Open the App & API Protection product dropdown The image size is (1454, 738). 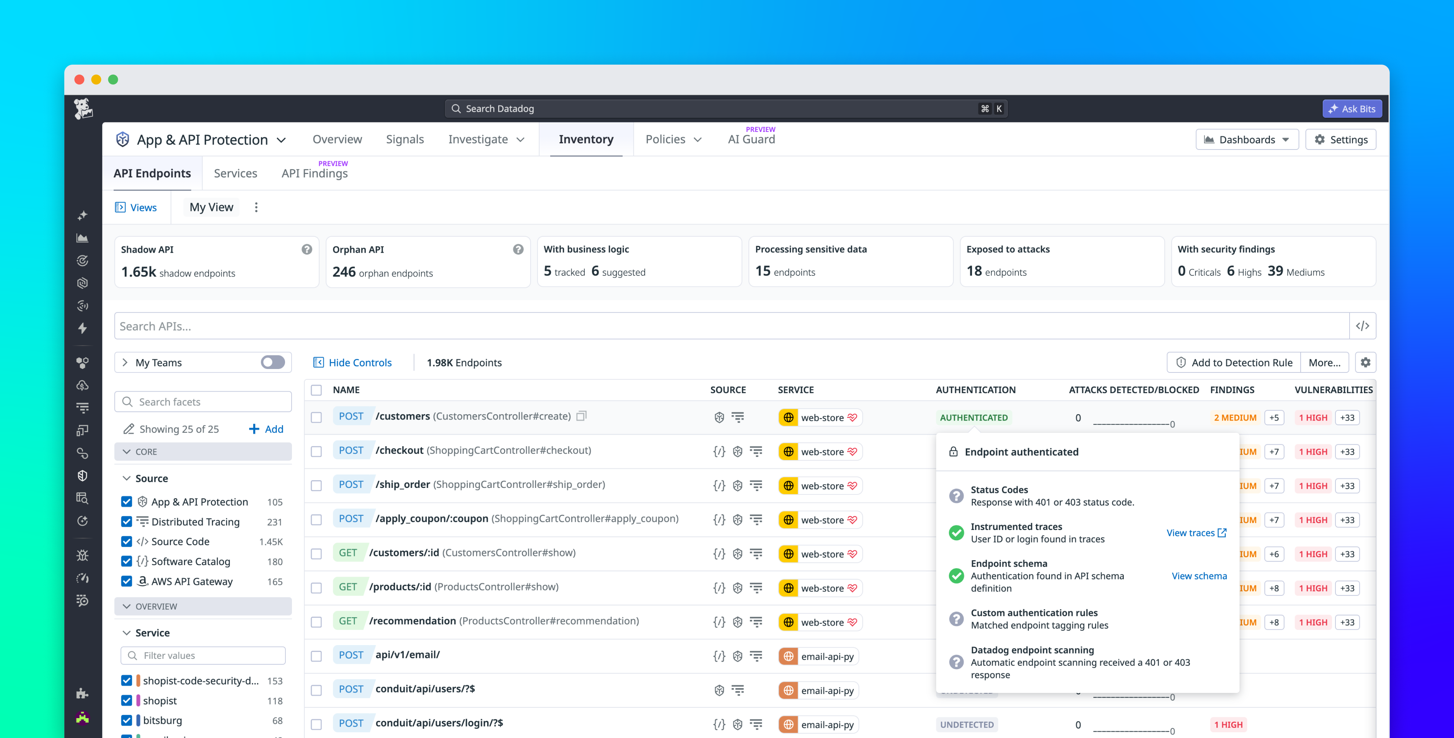tap(281, 140)
